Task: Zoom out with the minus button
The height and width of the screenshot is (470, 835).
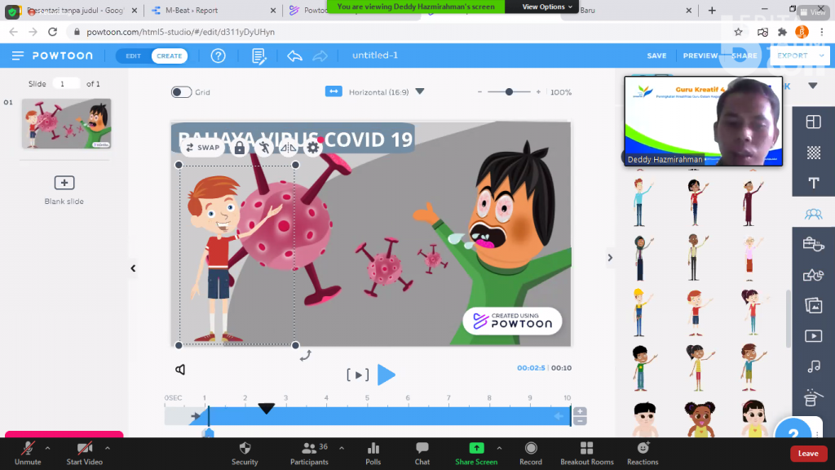Action: (x=479, y=92)
